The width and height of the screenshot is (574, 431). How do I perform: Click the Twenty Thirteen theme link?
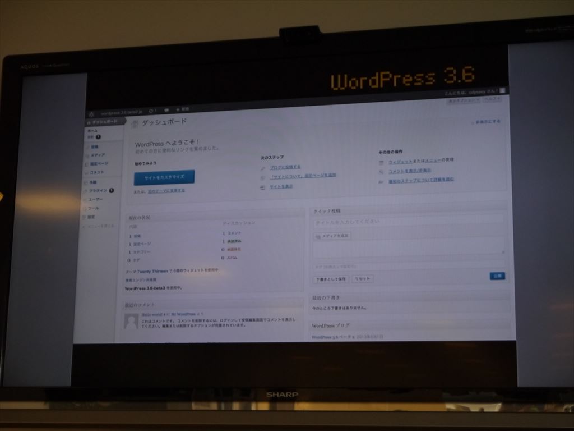pos(152,272)
